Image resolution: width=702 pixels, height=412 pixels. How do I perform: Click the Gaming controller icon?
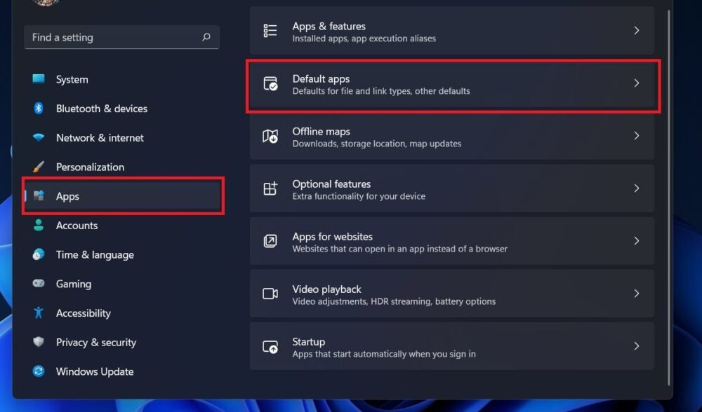(x=39, y=283)
